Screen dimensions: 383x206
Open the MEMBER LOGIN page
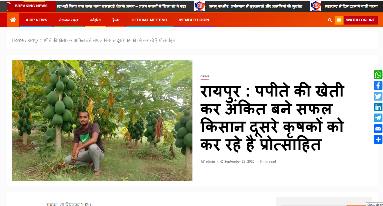click(x=194, y=20)
